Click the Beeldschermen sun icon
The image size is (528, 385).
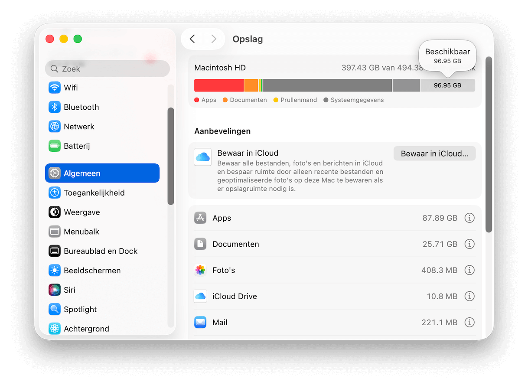(x=55, y=271)
